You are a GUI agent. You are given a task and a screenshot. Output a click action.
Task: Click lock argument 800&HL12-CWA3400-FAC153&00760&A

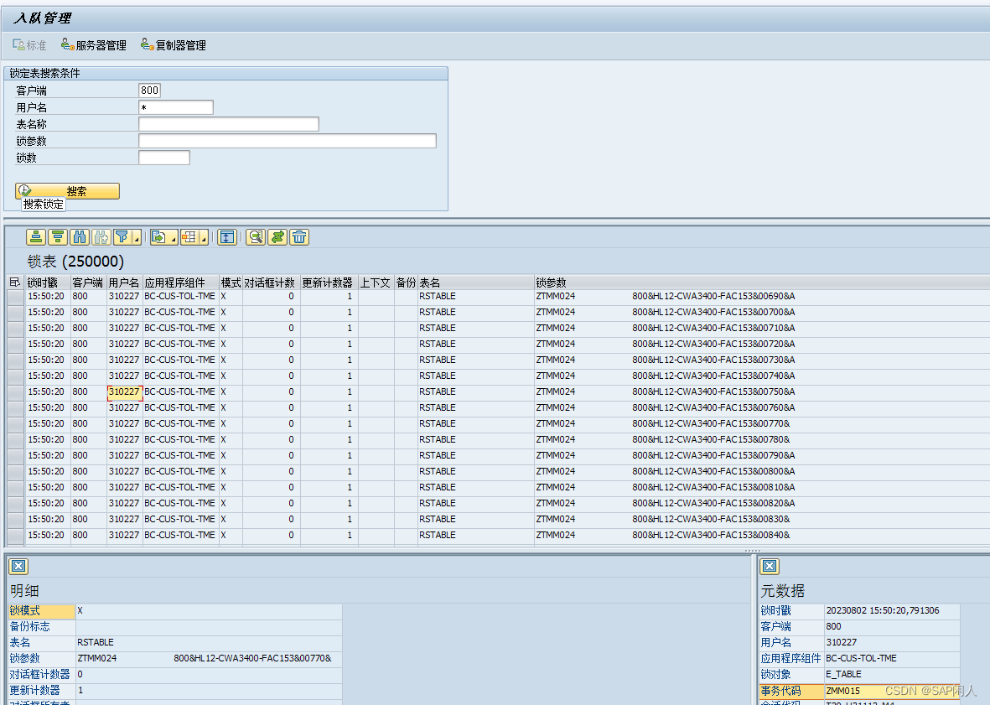[713, 407]
